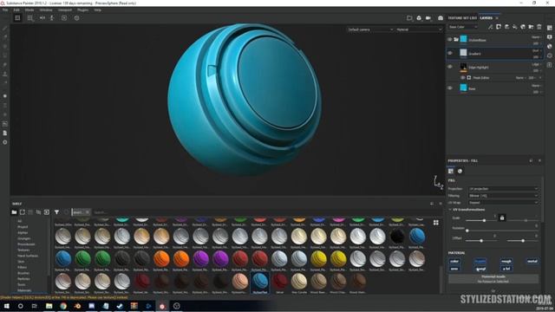Click the shelf filter funnel icon
This screenshot has height=312, width=555.
pyautogui.click(x=56, y=212)
